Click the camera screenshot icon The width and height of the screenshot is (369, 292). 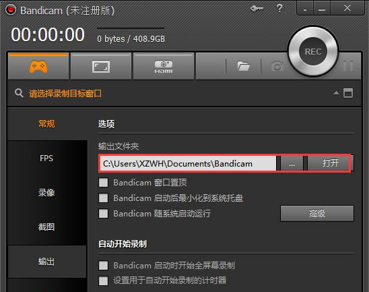coord(277,66)
